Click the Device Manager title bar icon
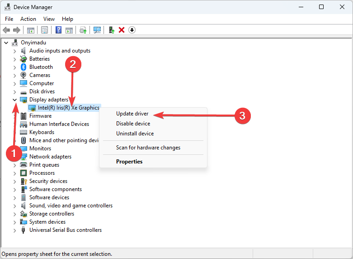 (7, 7)
